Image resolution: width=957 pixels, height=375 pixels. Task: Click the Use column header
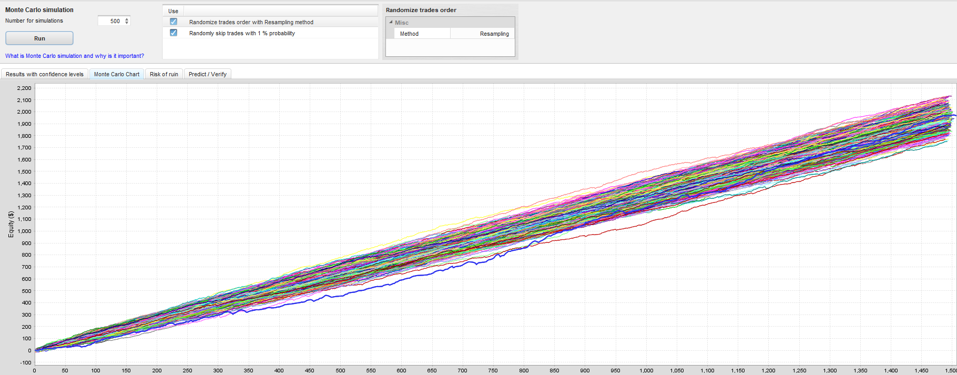[173, 11]
